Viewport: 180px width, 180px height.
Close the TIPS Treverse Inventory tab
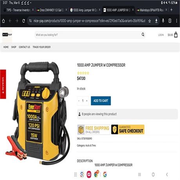(x=33, y=10)
